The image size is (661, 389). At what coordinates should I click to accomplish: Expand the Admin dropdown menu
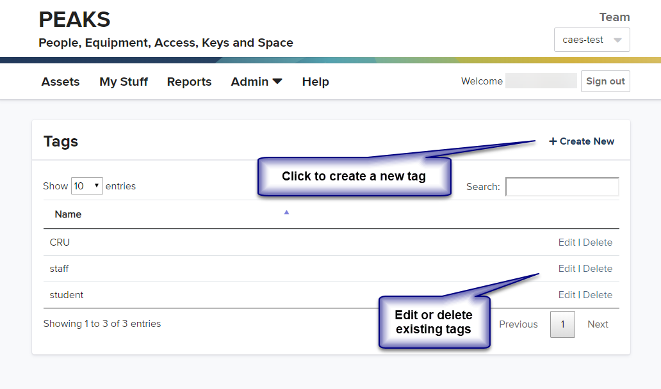tap(256, 82)
